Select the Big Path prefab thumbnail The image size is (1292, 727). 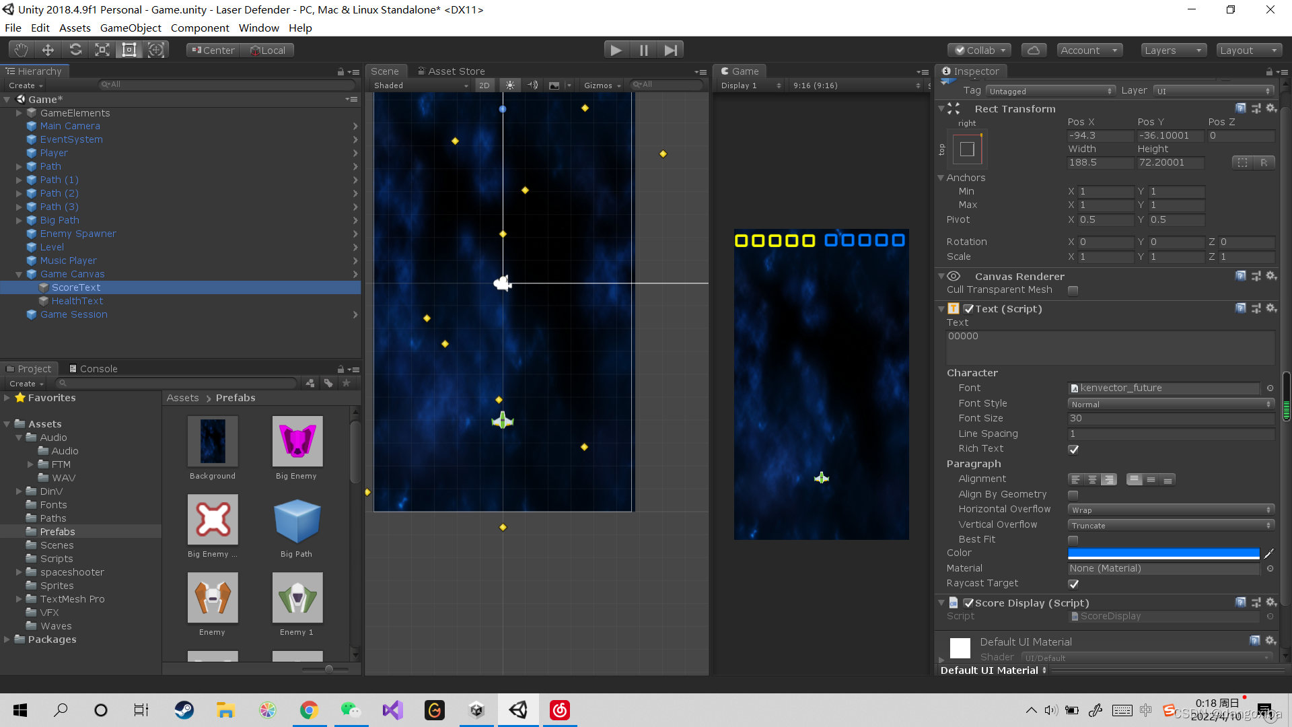tap(297, 519)
